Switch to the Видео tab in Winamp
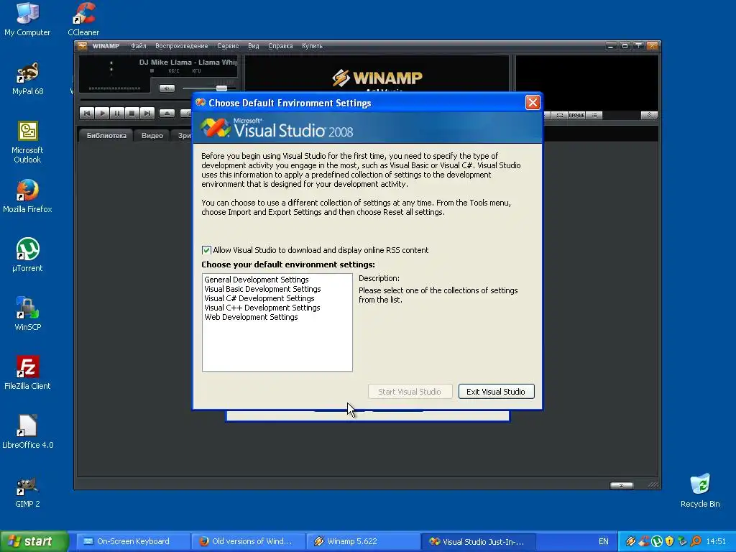 point(152,136)
